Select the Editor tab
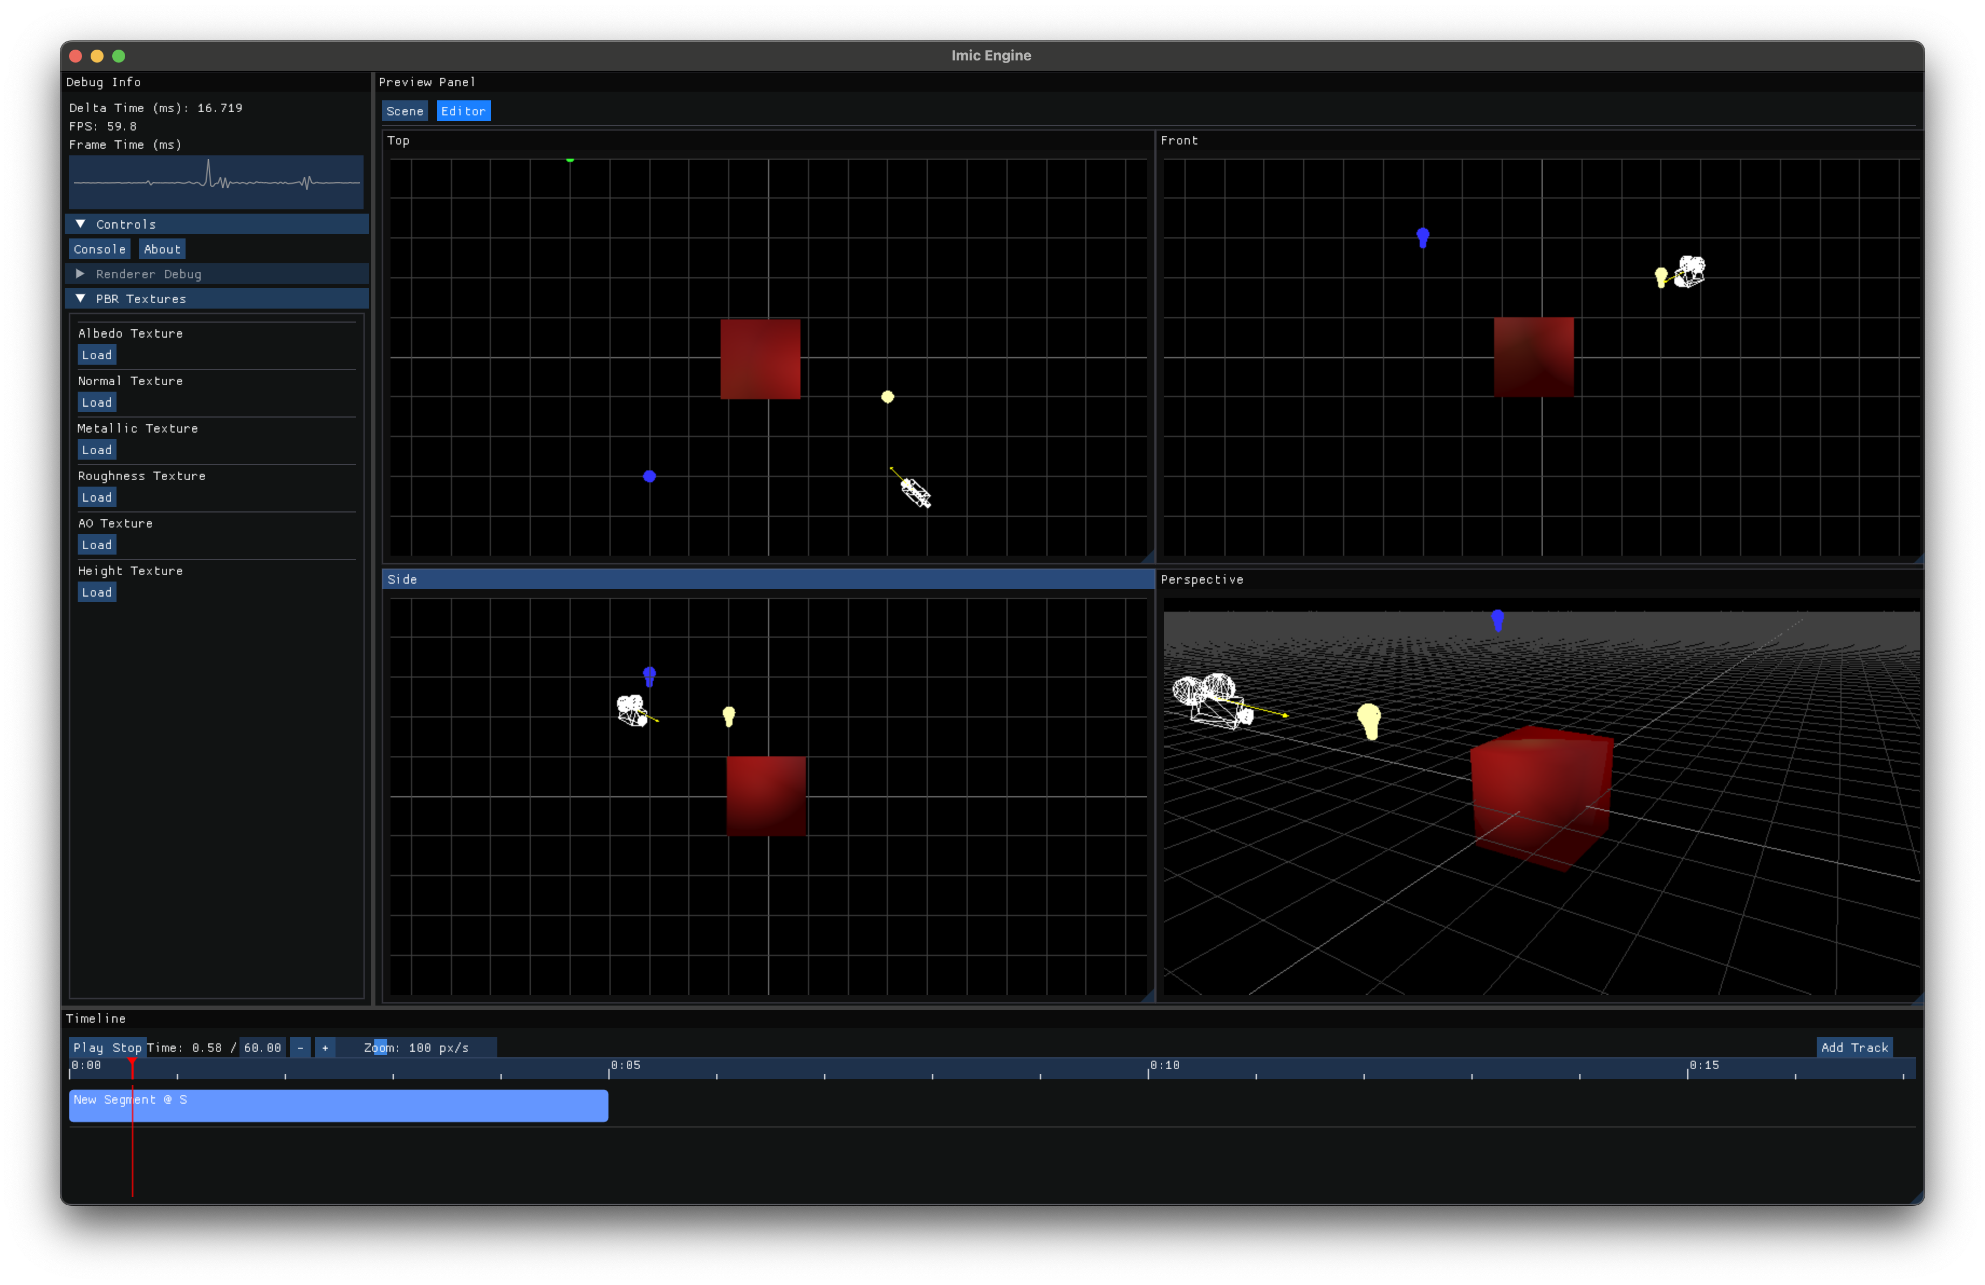Screen dimensions: 1985x1285 (463, 111)
